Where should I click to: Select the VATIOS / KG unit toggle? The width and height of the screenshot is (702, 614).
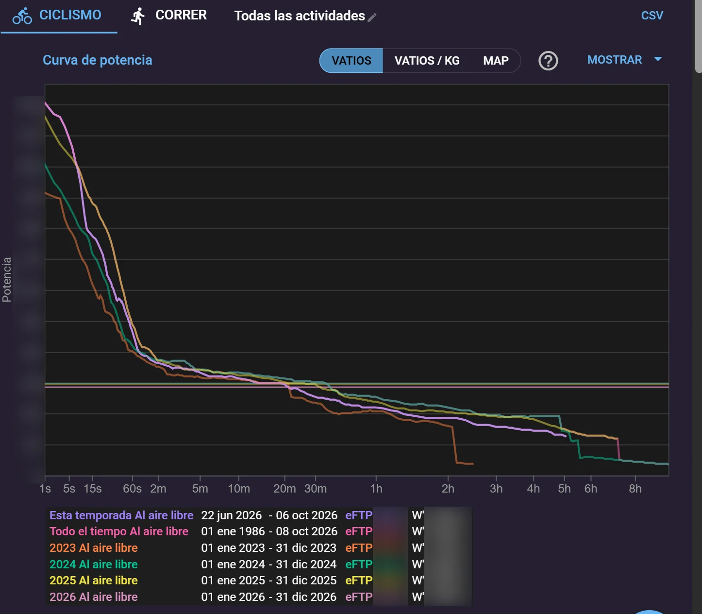pyautogui.click(x=427, y=61)
